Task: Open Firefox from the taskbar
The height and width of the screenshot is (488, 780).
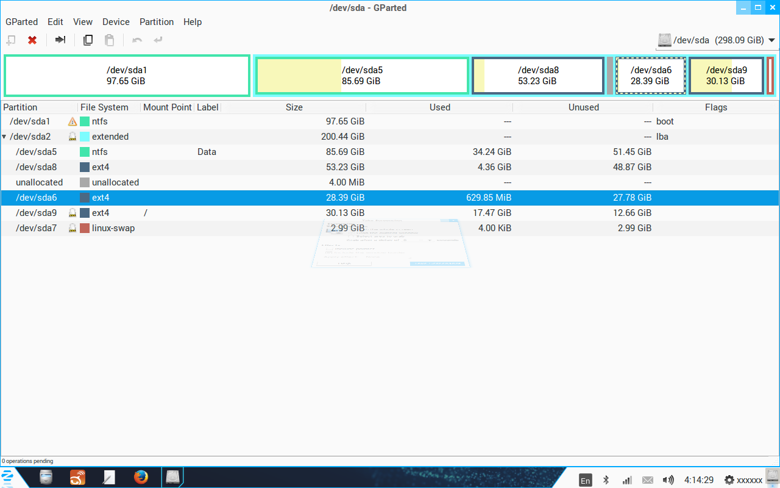Action: [141, 477]
